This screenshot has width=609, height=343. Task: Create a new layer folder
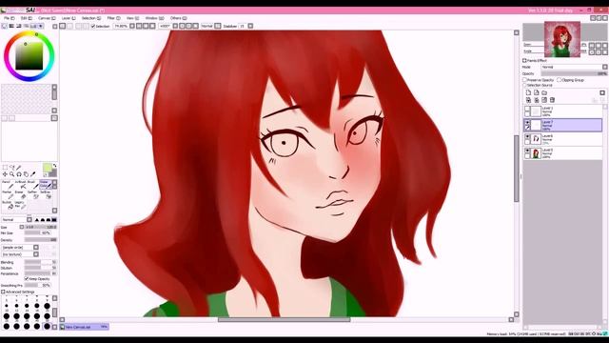(544, 92)
